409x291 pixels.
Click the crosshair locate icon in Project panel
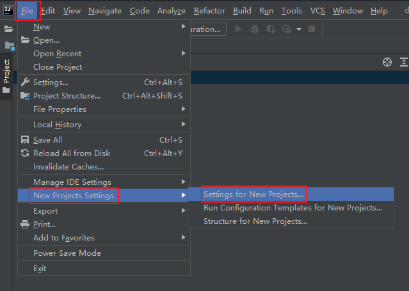[387, 62]
